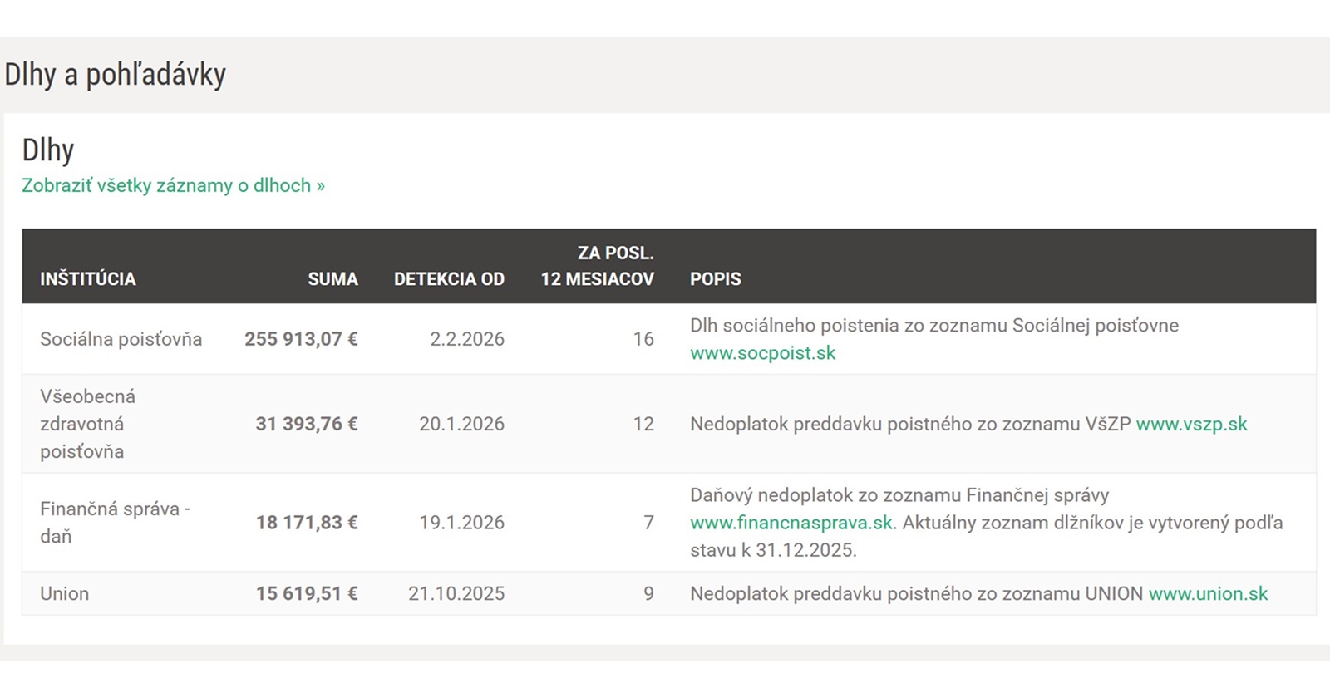1330x698 pixels.
Task: Click the 31 393,76 € amount
Action: click(x=306, y=424)
